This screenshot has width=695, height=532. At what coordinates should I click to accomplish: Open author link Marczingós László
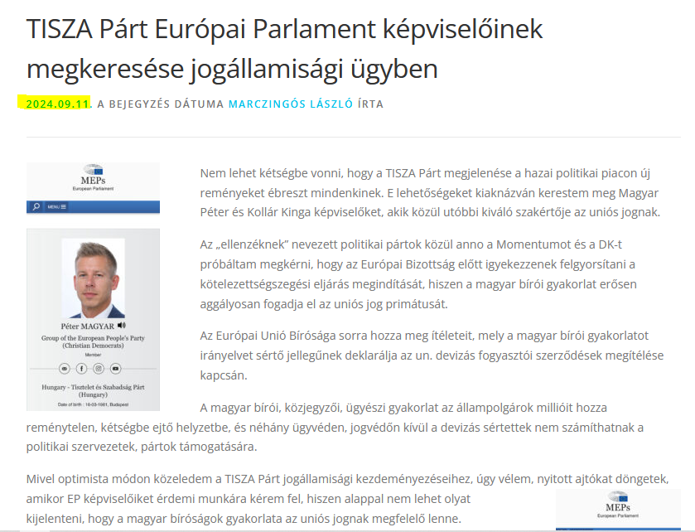pyautogui.click(x=291, y=104)
